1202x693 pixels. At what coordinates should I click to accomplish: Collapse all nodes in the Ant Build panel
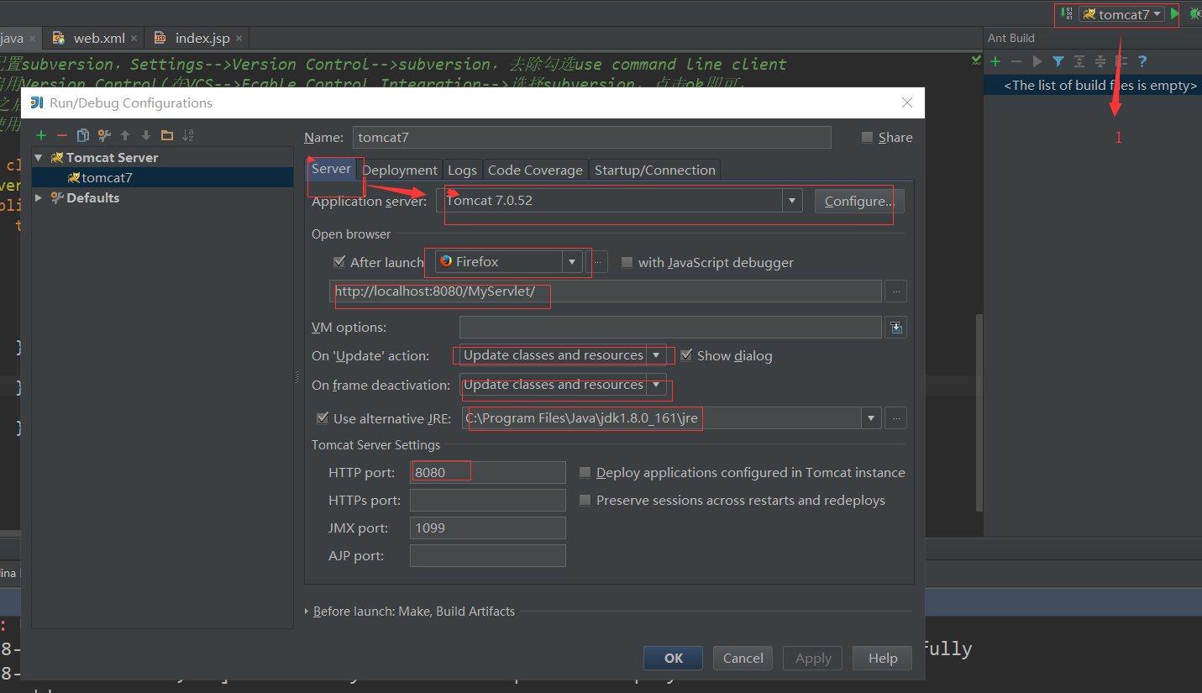[1100, 61]
